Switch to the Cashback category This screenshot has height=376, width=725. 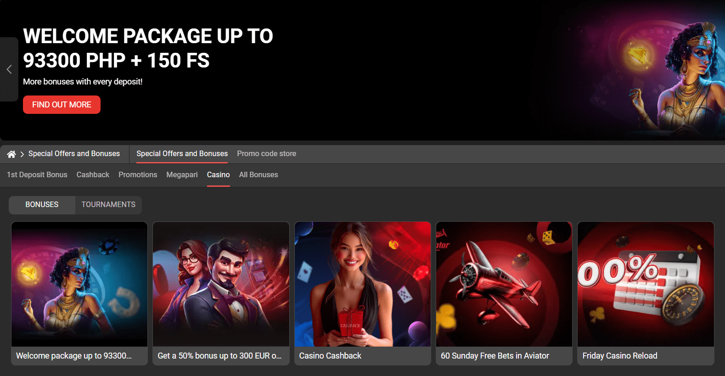pos(93,175)
